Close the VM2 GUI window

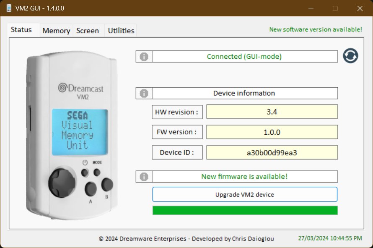point(360,8)
